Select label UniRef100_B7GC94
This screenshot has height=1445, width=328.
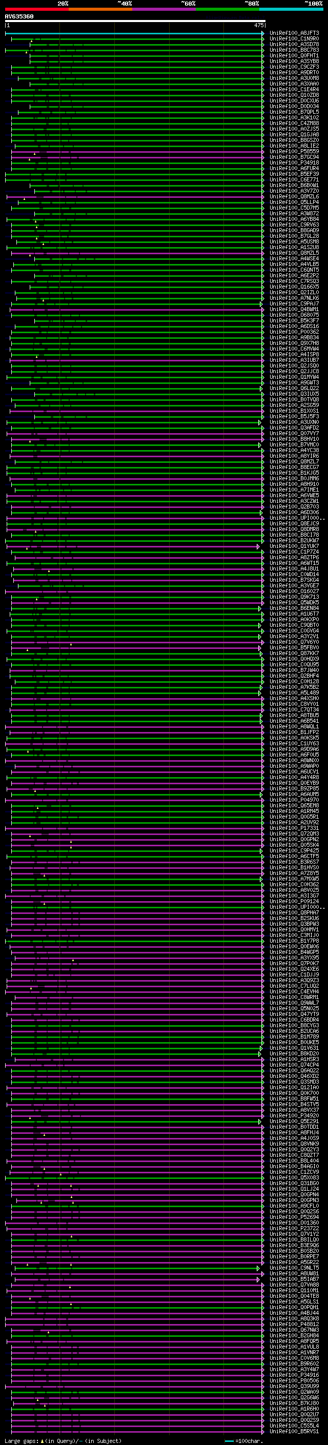pos(294,157)
